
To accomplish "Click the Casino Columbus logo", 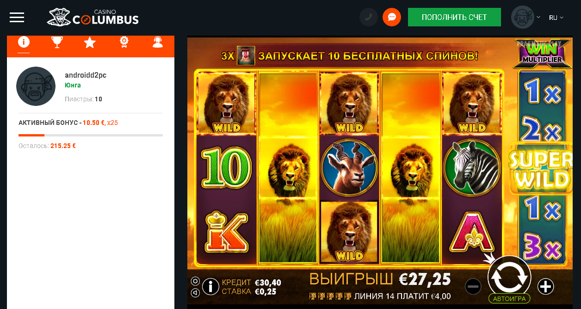I will coord(93,17).
